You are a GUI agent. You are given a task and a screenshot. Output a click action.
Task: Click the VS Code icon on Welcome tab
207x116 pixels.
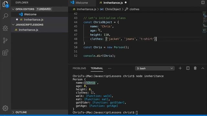coord(72,3)
